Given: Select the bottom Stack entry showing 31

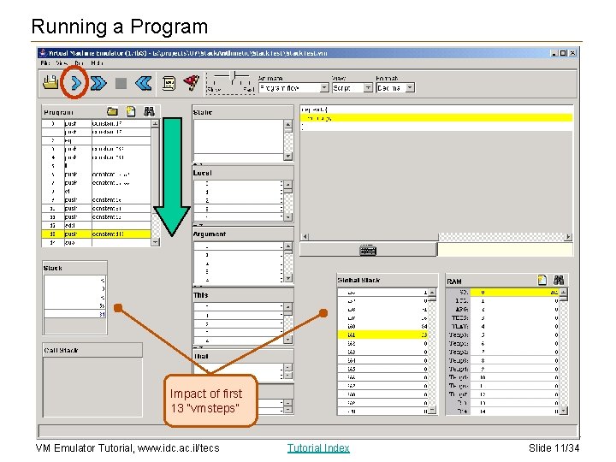Looking at the screenshot, I should pyautogui.click(x=74, y=314).
